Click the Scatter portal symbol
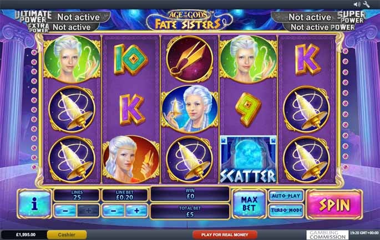The image size is (380, 240). coord(248,159)
